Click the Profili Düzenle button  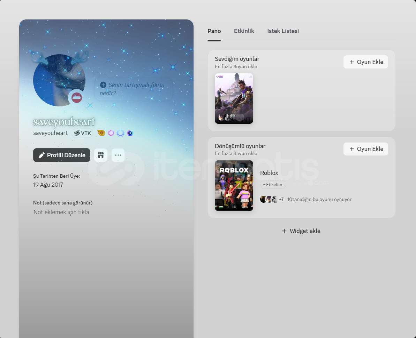click(x=62, y=155)
